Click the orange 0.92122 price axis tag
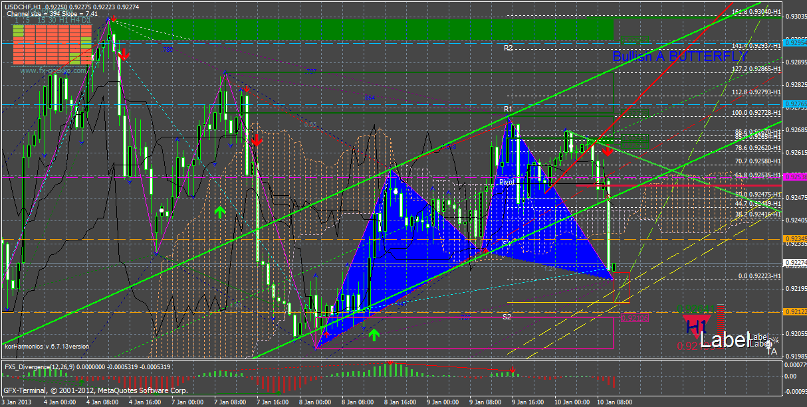 click(795, 312)
